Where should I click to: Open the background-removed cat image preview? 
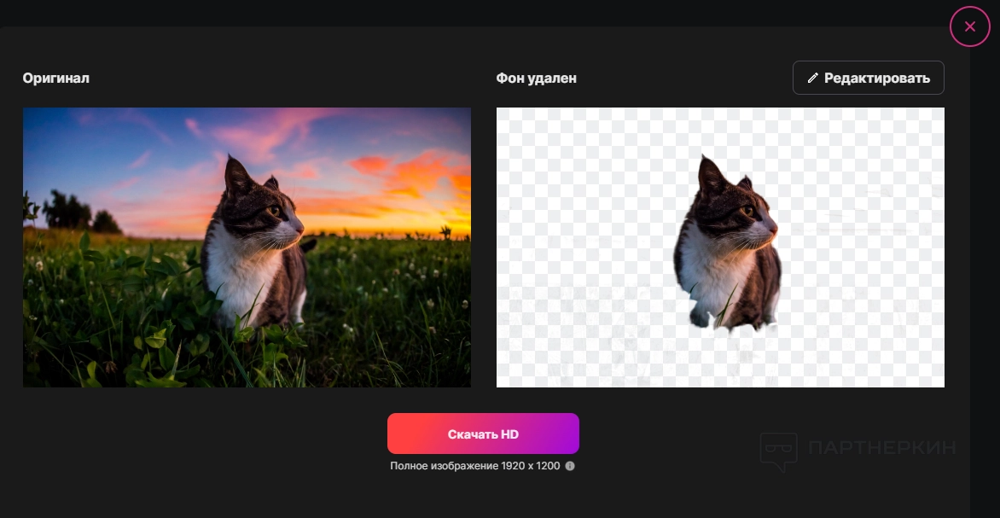[x=720, y=247]
